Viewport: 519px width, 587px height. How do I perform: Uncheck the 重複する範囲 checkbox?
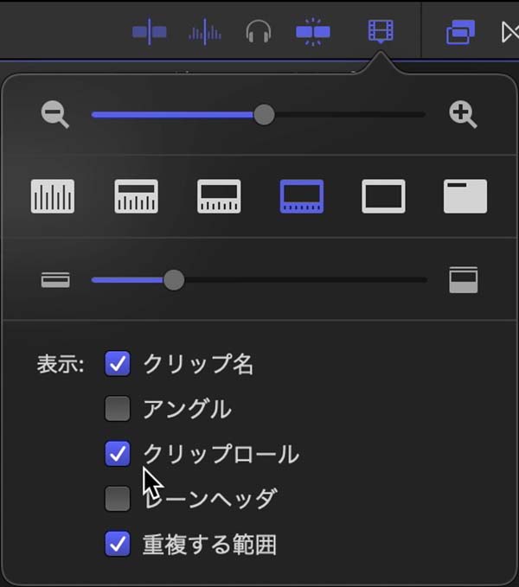[x=118, y=544]
